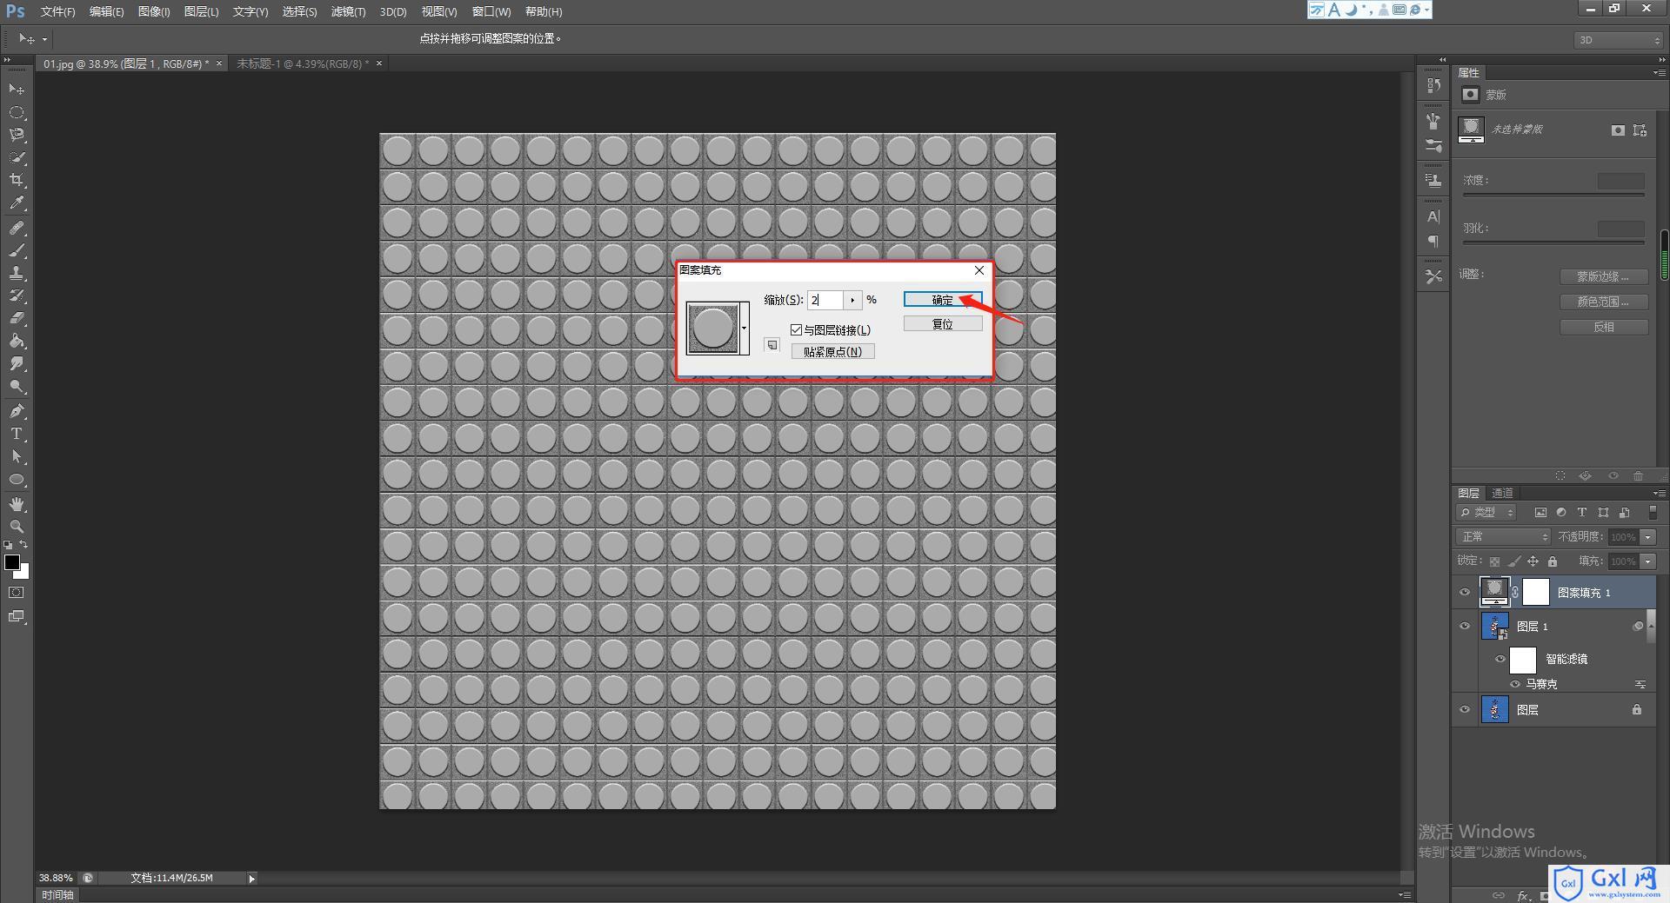Hide the bottom 图层 layer
The image size is (1670, 903).
[x=1465, y=709]
